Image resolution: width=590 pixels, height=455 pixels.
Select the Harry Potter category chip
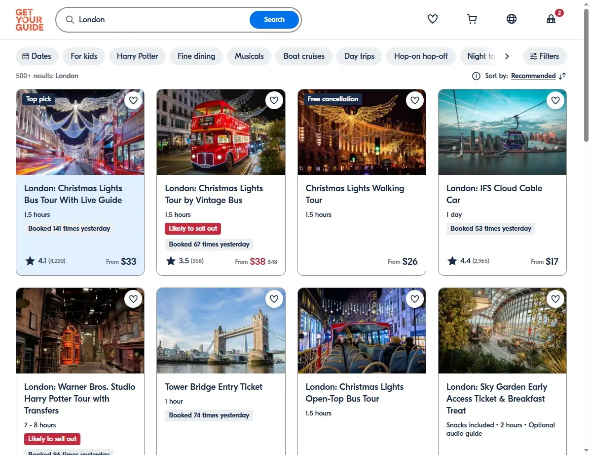pos(137,56)
